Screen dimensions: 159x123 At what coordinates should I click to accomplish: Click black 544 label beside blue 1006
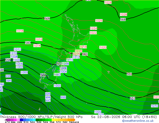tap(8, 60)
